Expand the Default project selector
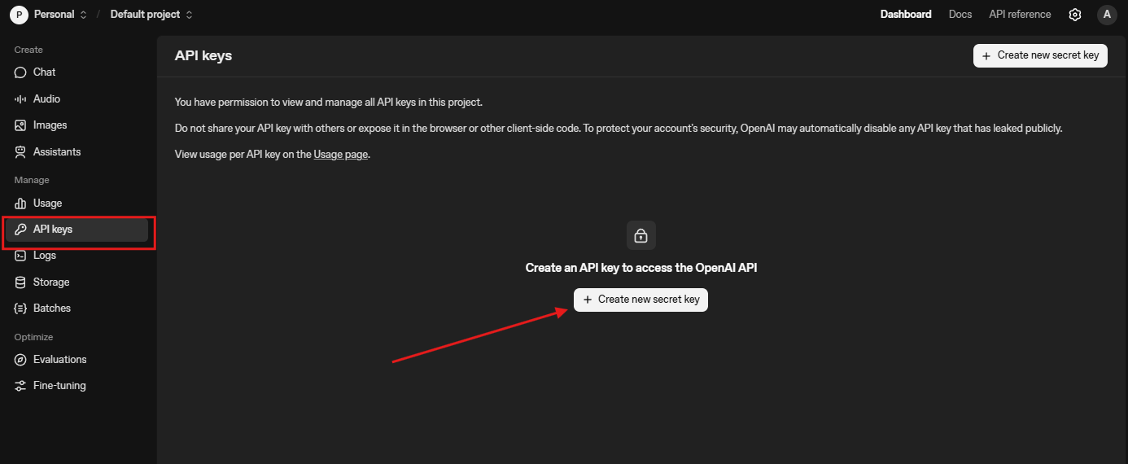 (152, 15)
